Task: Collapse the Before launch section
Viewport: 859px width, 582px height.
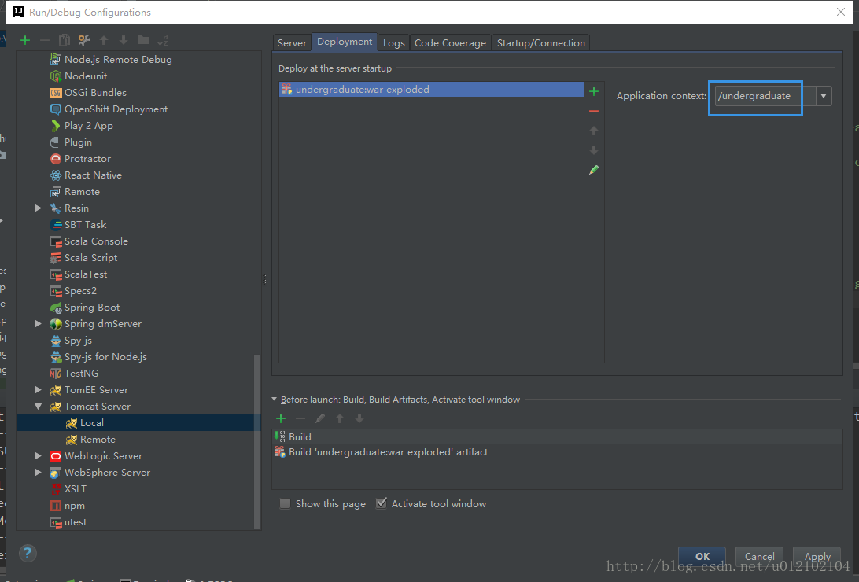Action: coord(275,399)
